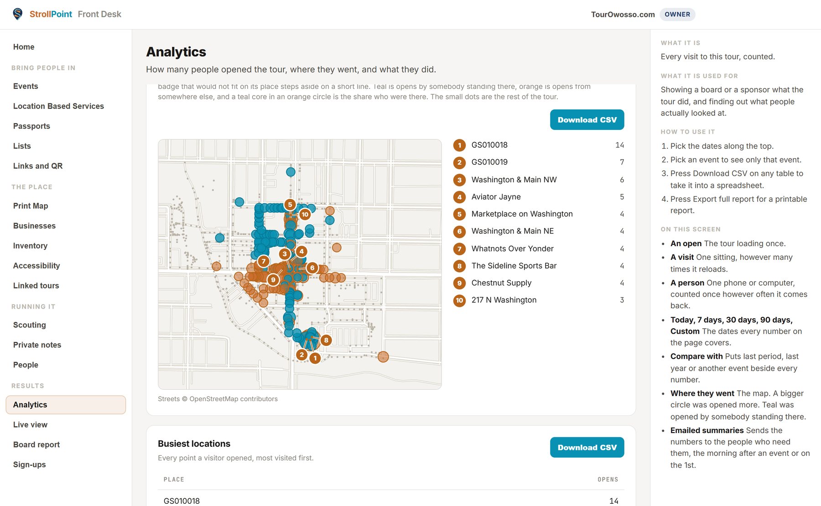The image size is (821, 506).
Task: Click map marker badge number 2
Action: [301, 355]
